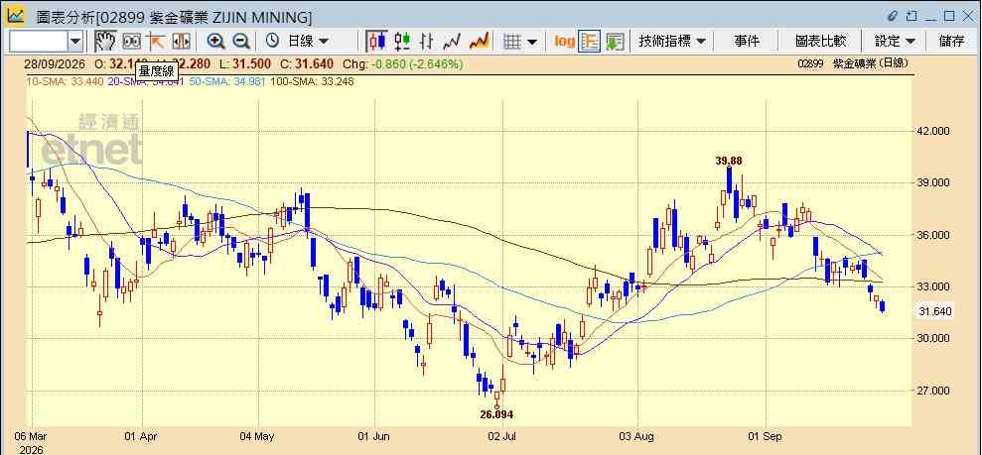Click the 42.000 price axis label
982x455 pixels.
pos(933,131)
